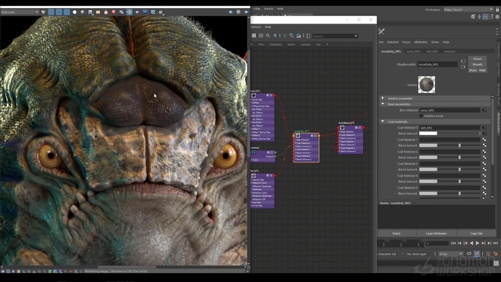Click the map icon beside Coat Material 1
The image size is (501, 282).
484,140
